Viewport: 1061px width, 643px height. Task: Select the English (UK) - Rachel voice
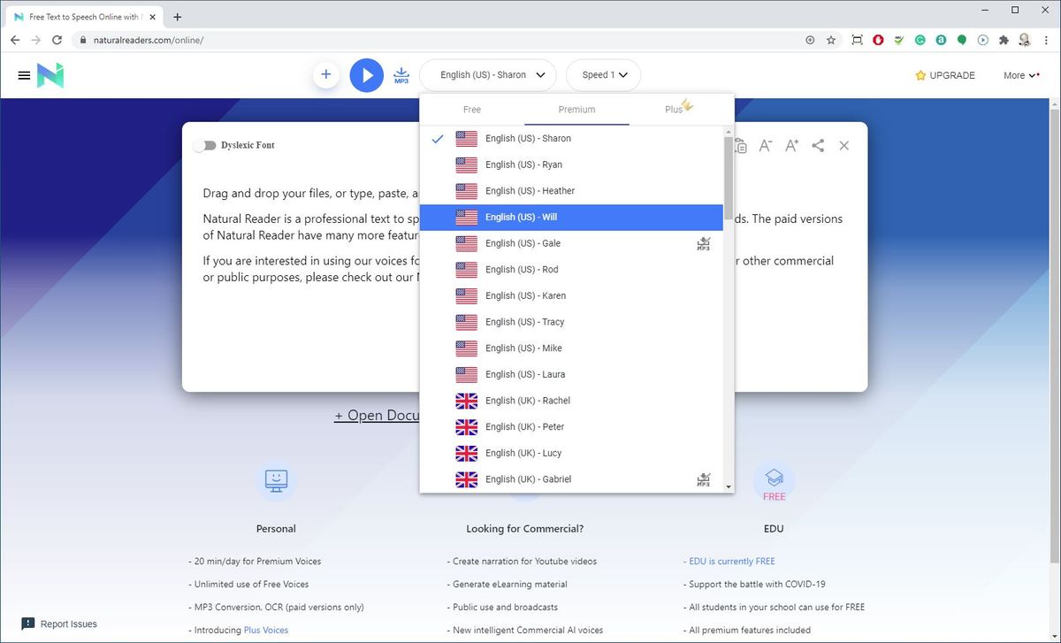(x=528, y=401)
